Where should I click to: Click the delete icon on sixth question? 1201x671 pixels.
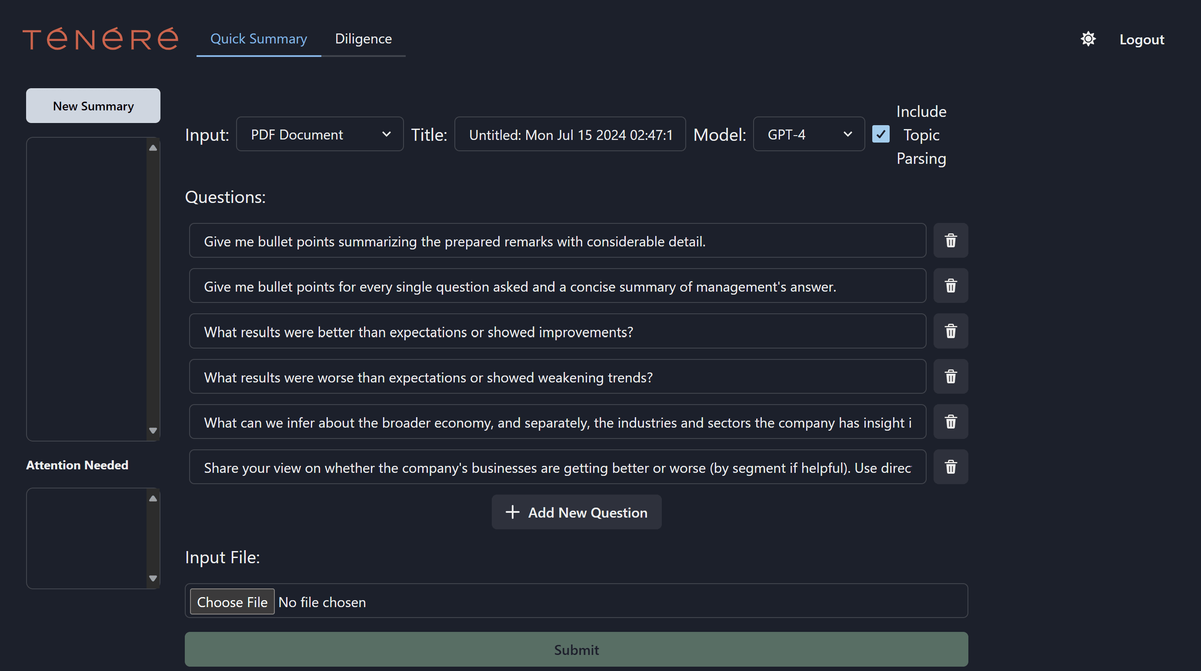tap(950, 467)
